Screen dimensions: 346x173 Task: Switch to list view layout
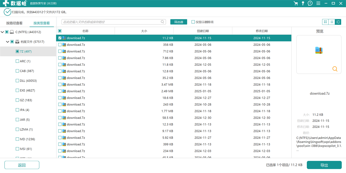(x=332, y=22)
